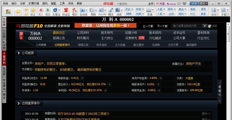
Task: Select the 龙虎榜 sub-tab
Action: (x=156, y=45)
